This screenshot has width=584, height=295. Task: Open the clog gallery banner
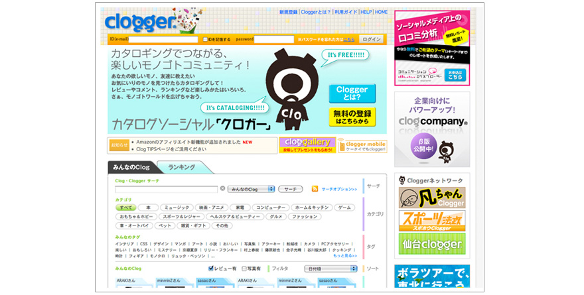307,145
